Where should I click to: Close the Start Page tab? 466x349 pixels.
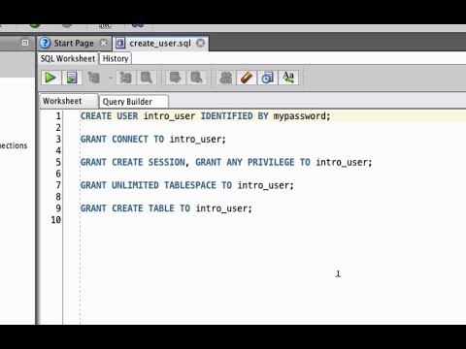click(103, 43)
